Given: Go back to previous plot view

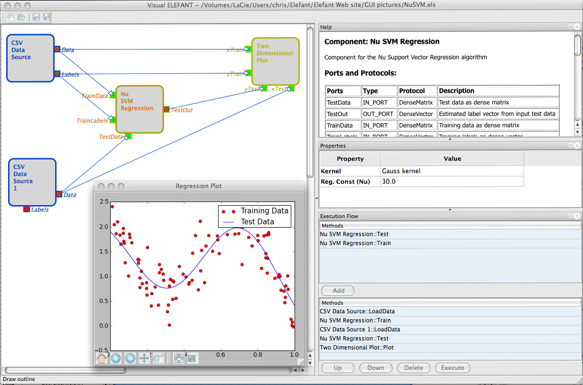Looking at the screenshot, I should click(115, 358).
